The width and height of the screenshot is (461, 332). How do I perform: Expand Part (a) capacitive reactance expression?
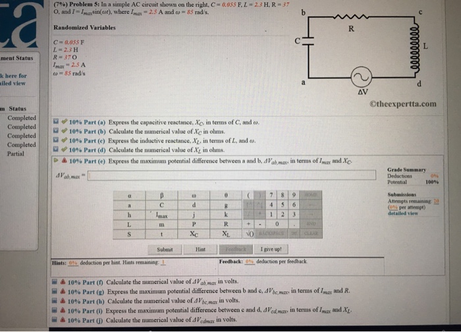[56, 121]
